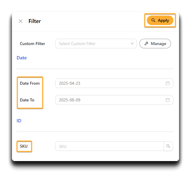The width and height of the screenshot is (191, 173).
Task: Click the magnifier icon in Apply button
Action: click(x=153, y=20)
